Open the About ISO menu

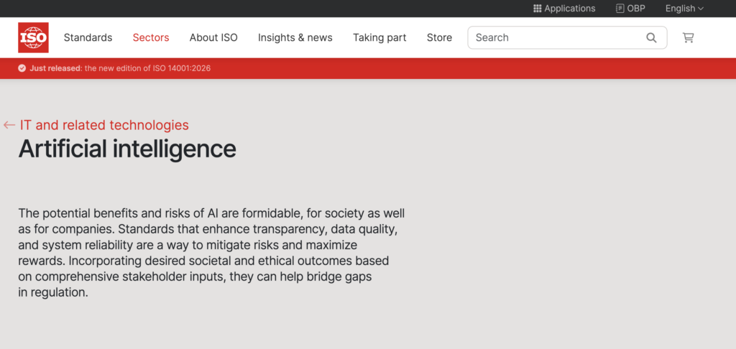point(213,37)
